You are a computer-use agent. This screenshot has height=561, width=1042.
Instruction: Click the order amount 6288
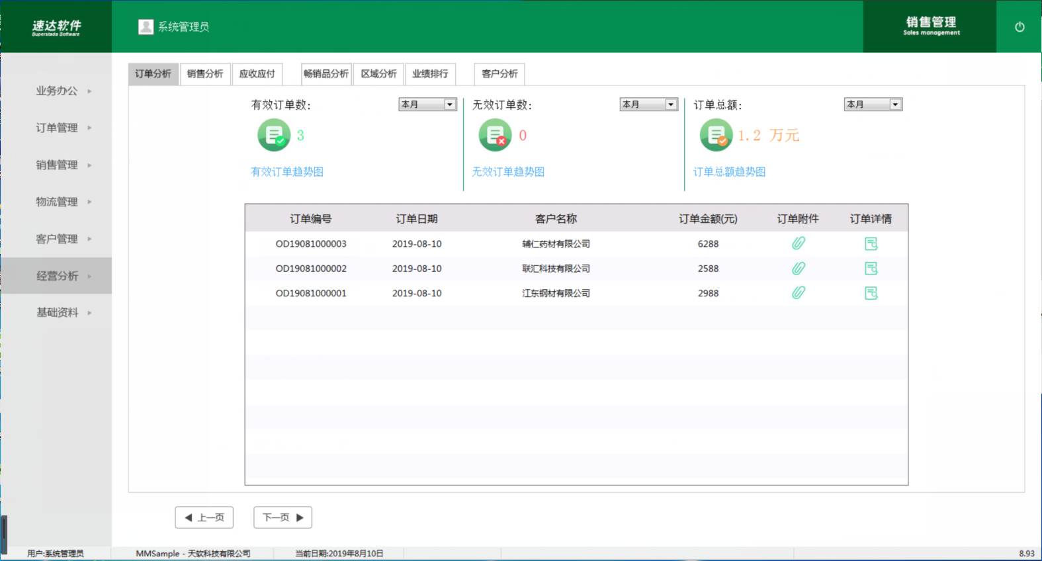pos(708,243)
